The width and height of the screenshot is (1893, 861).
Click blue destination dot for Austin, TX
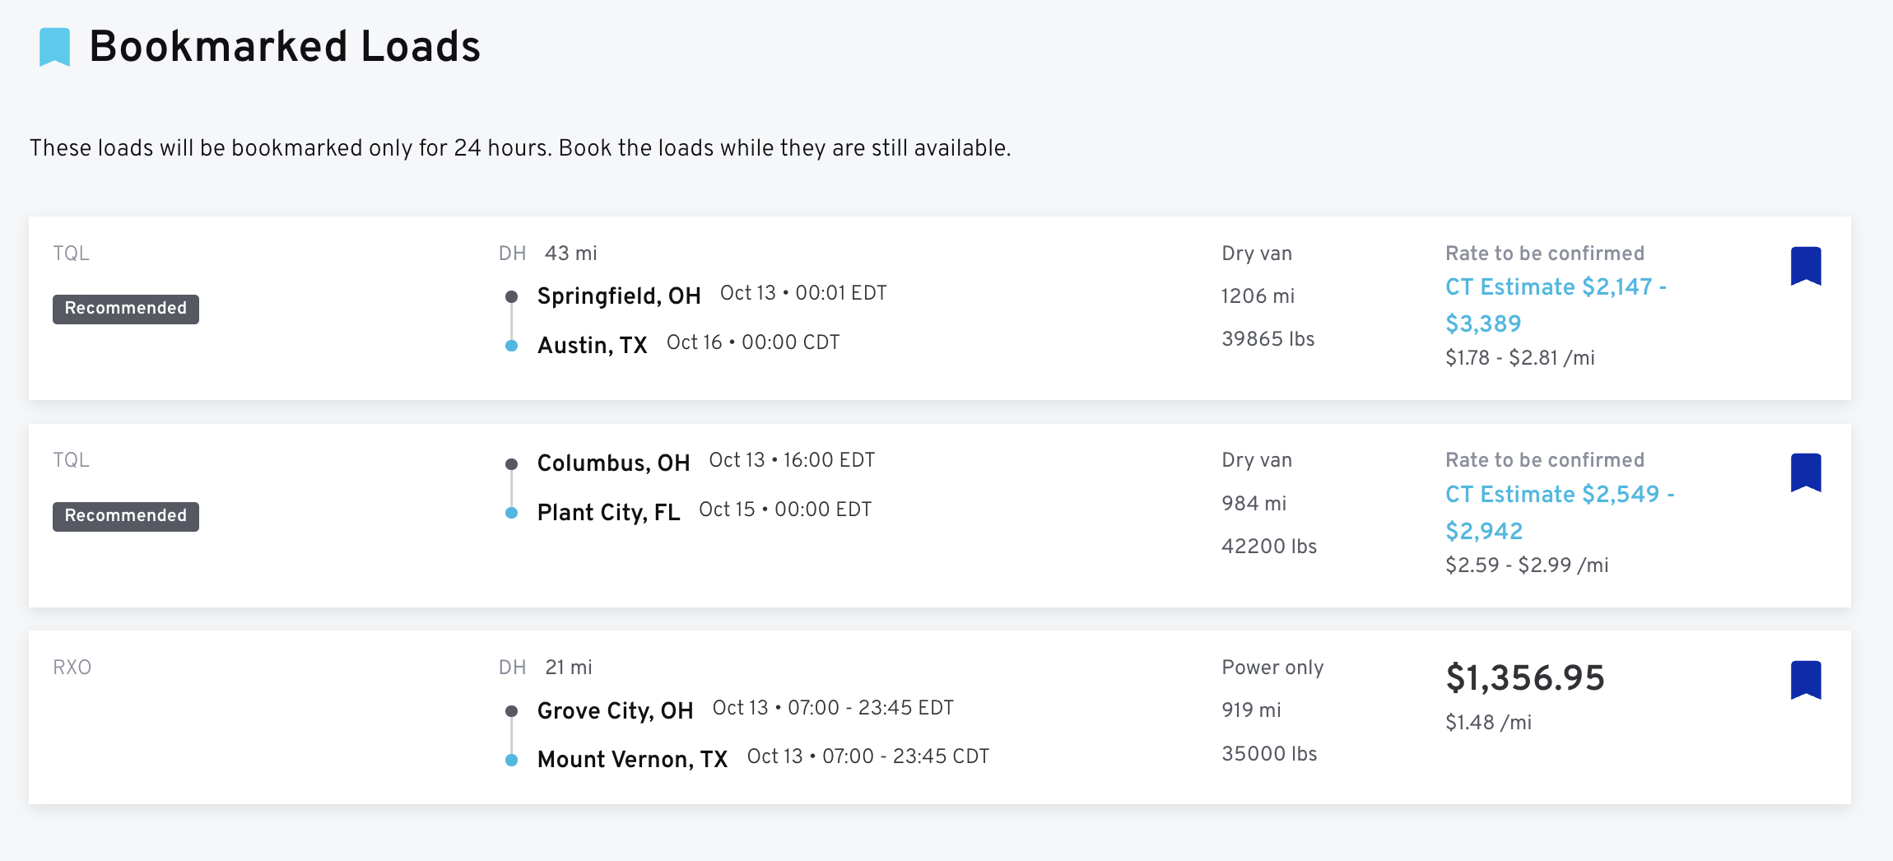[511, 346]
